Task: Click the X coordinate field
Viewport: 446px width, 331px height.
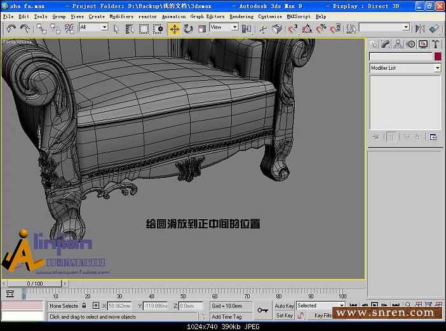Action: pyautogui.click(x=119, y=306)
